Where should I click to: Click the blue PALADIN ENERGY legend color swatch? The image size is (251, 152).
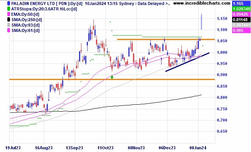pos(9,3)
